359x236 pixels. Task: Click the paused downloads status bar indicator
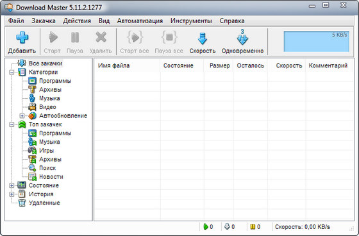[x=255, y=227]
